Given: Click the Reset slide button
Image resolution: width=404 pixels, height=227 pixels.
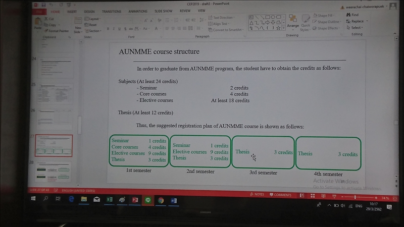Looking at the screenshot, I should tap(92, 25).
